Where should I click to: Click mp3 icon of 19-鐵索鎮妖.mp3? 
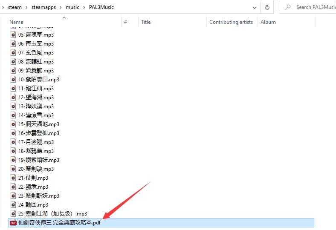click(13, 160)
